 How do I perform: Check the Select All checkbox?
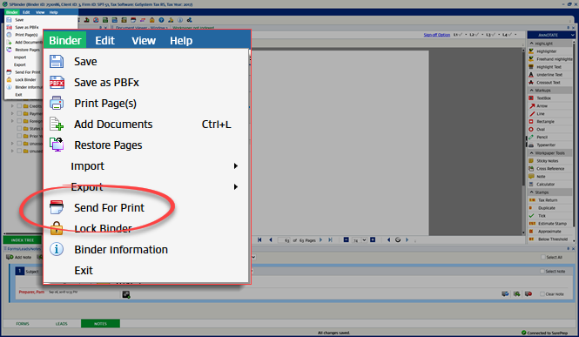pyautogui.click(x=542, y=257)
